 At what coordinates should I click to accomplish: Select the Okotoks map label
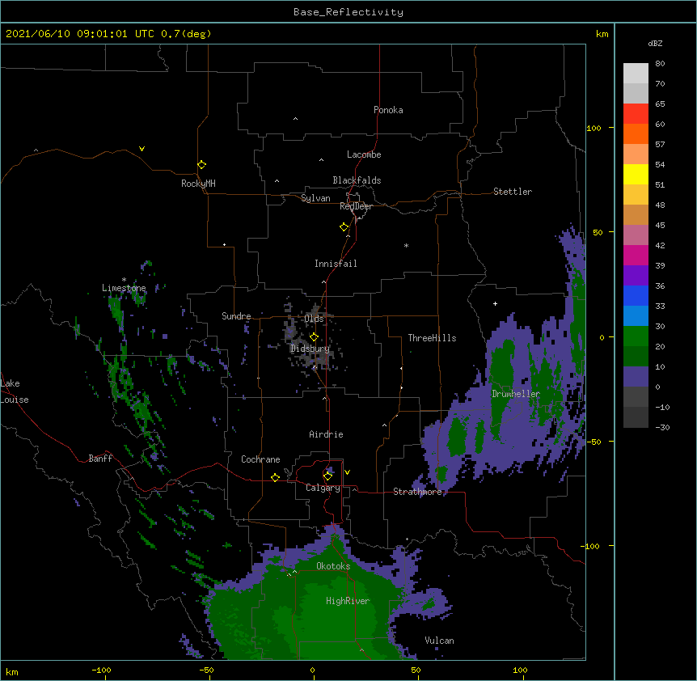pyautogui.click(x=333, y=566)
